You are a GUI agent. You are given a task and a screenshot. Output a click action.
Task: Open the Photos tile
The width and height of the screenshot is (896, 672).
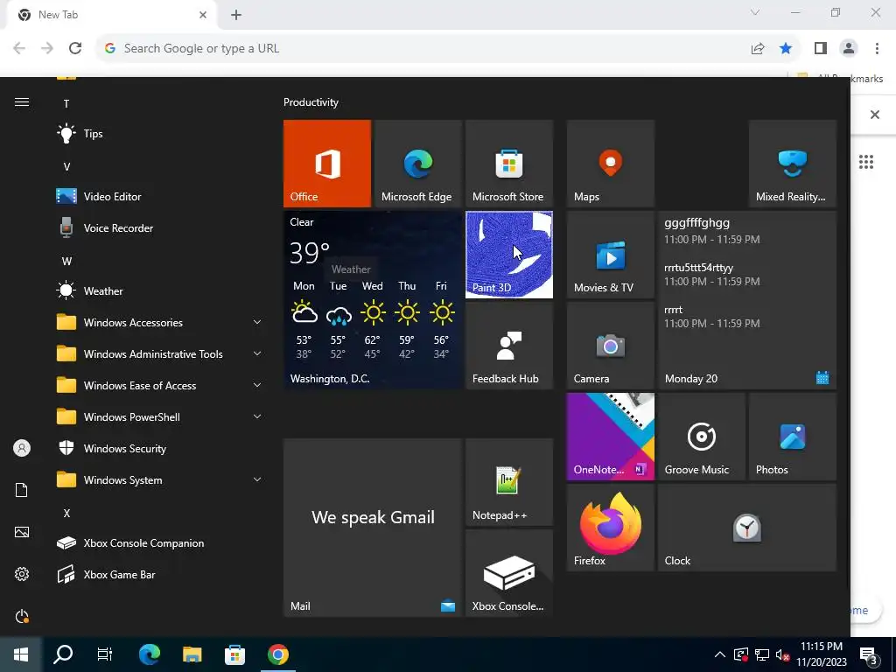(x=793, y=437)
